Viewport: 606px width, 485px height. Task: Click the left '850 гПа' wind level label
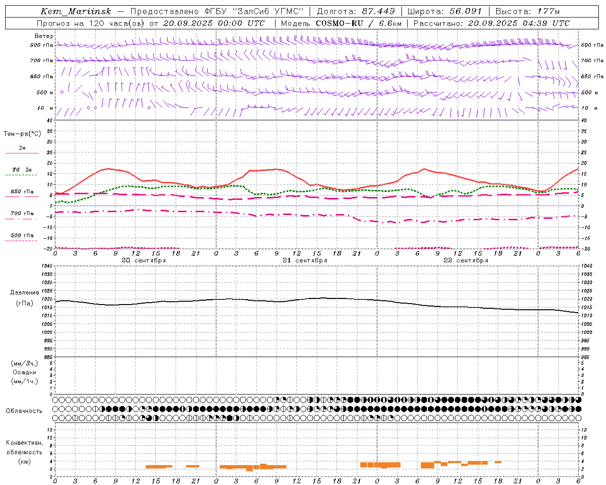point(42,76)
